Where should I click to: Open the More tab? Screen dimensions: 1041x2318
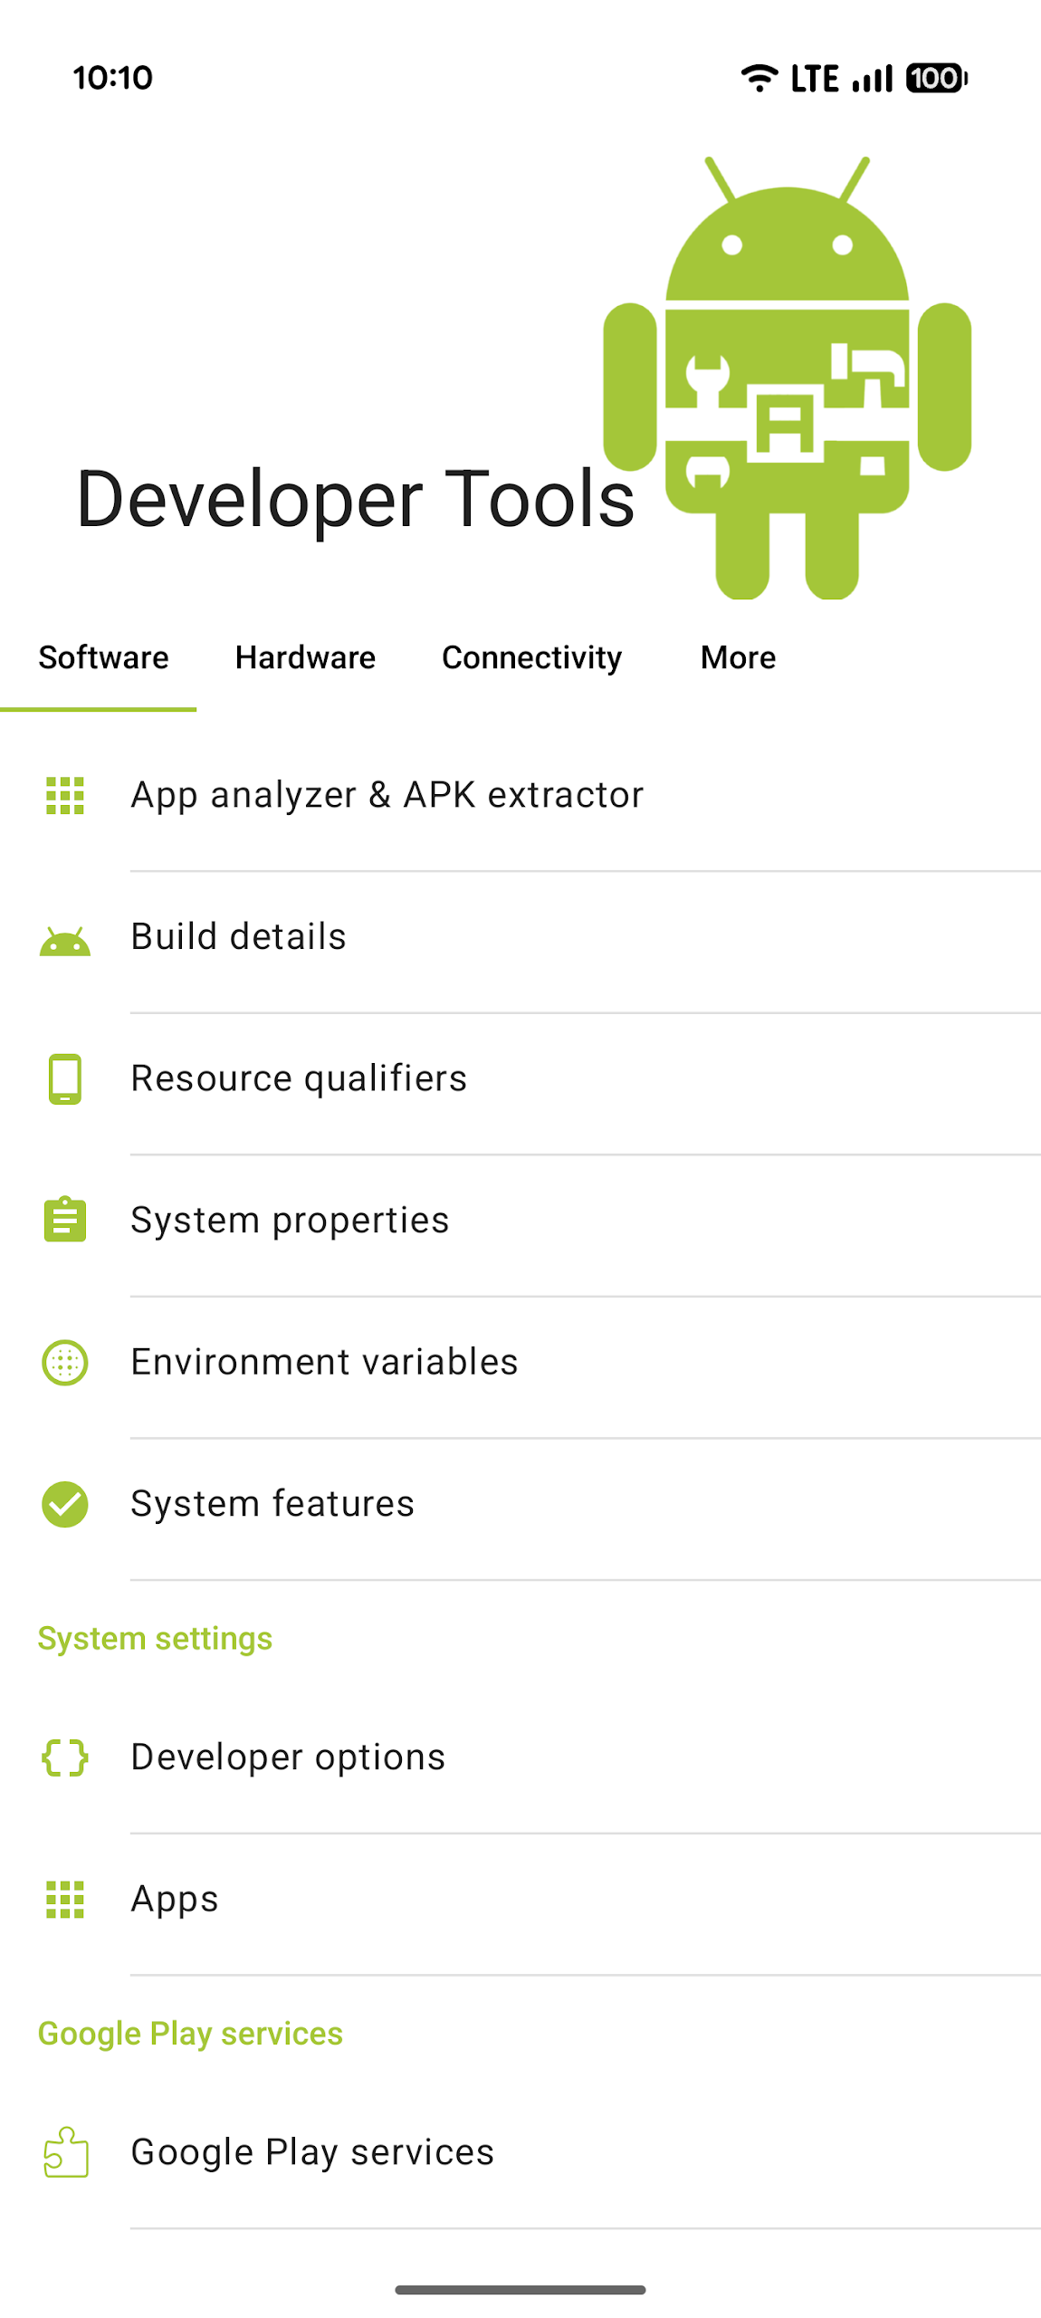click(738, 657)
